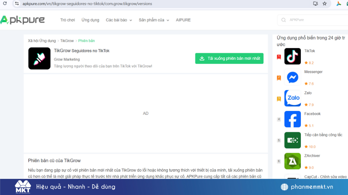Click the TikTok 8.2 rating
348x195 pixels.
309,63
